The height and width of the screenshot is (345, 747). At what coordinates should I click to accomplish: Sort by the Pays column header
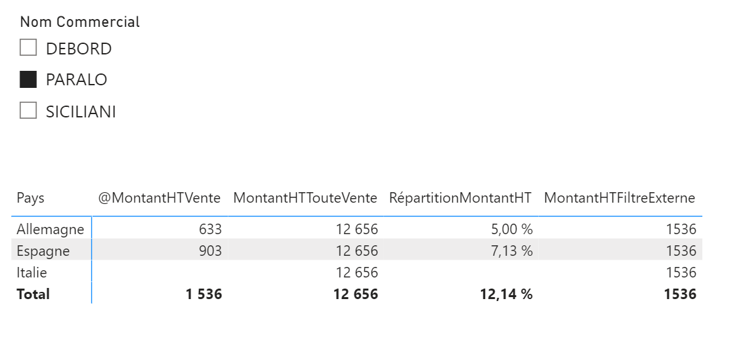click(30, 198)
